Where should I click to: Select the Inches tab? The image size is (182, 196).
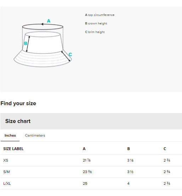coord(10,135)
